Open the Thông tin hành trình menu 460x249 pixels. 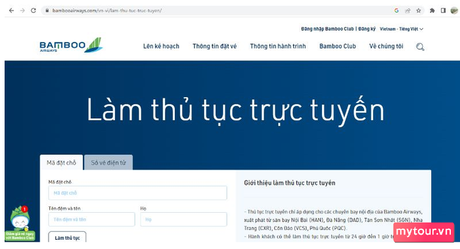click(x=278, y=47)
